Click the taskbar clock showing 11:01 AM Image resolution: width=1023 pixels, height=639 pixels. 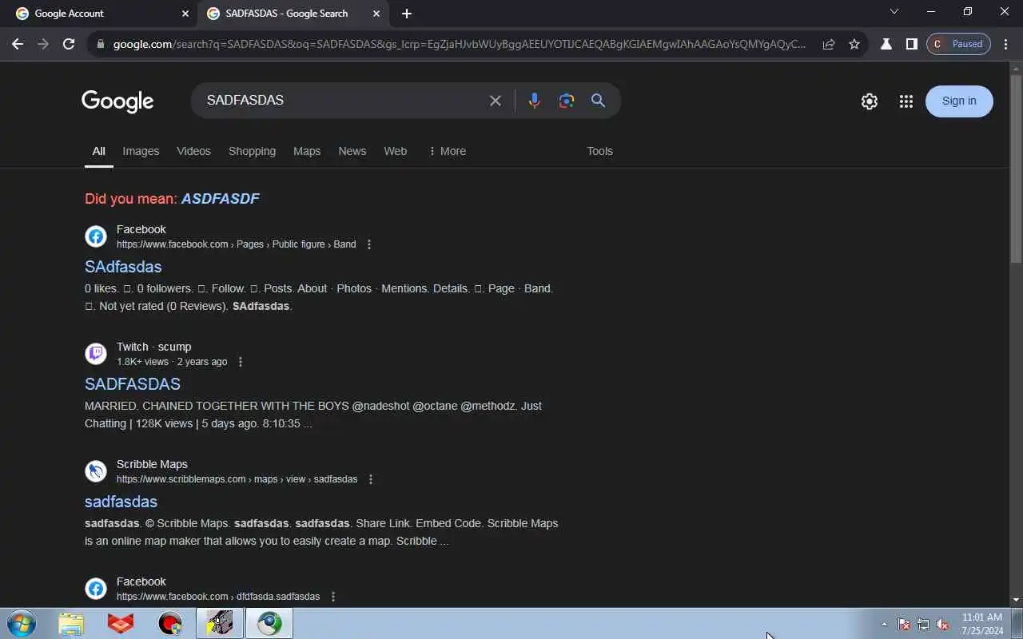click(982, 624)
